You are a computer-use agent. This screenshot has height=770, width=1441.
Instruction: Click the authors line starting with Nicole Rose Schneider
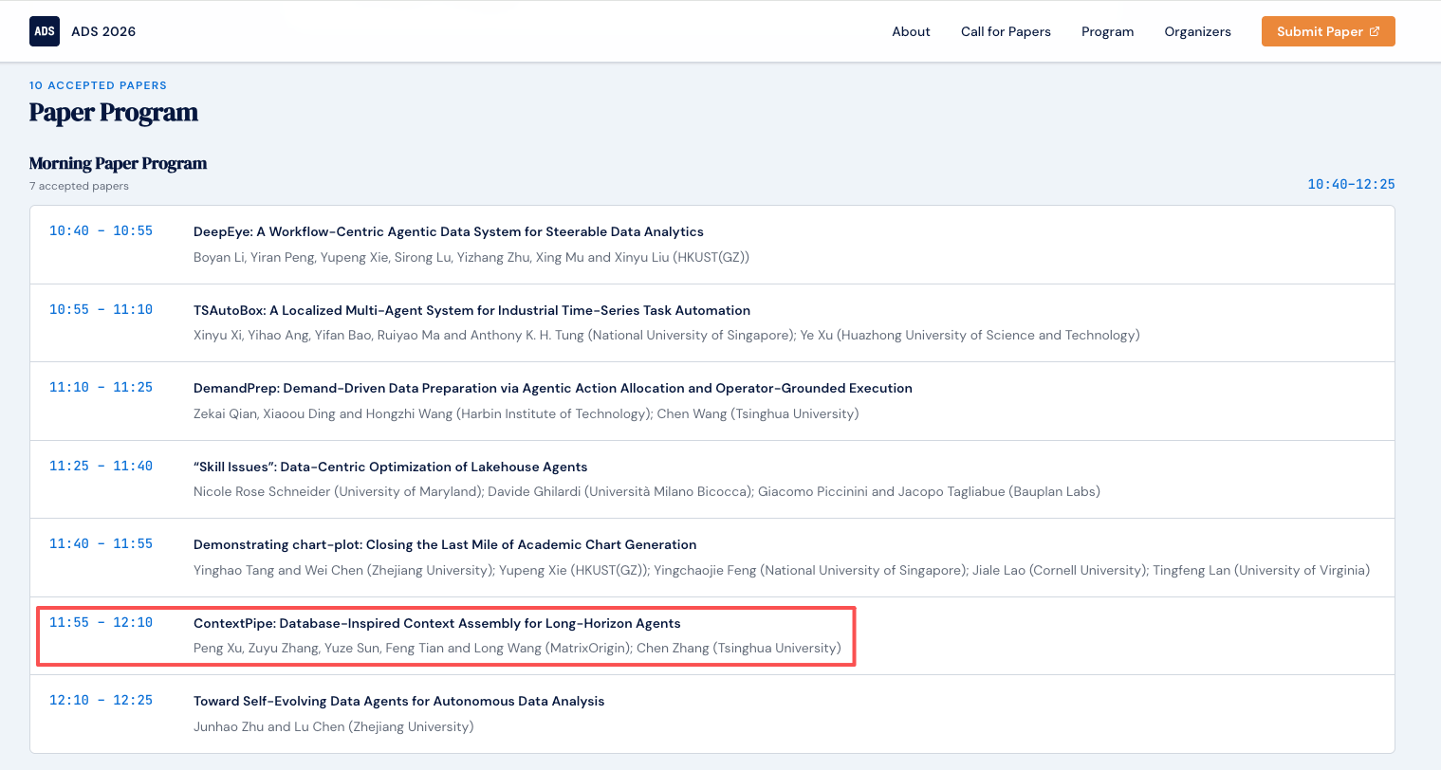click(x=647, y=491)
